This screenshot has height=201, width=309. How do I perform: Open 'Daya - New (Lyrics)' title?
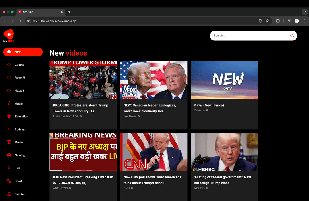click(209, 105)
